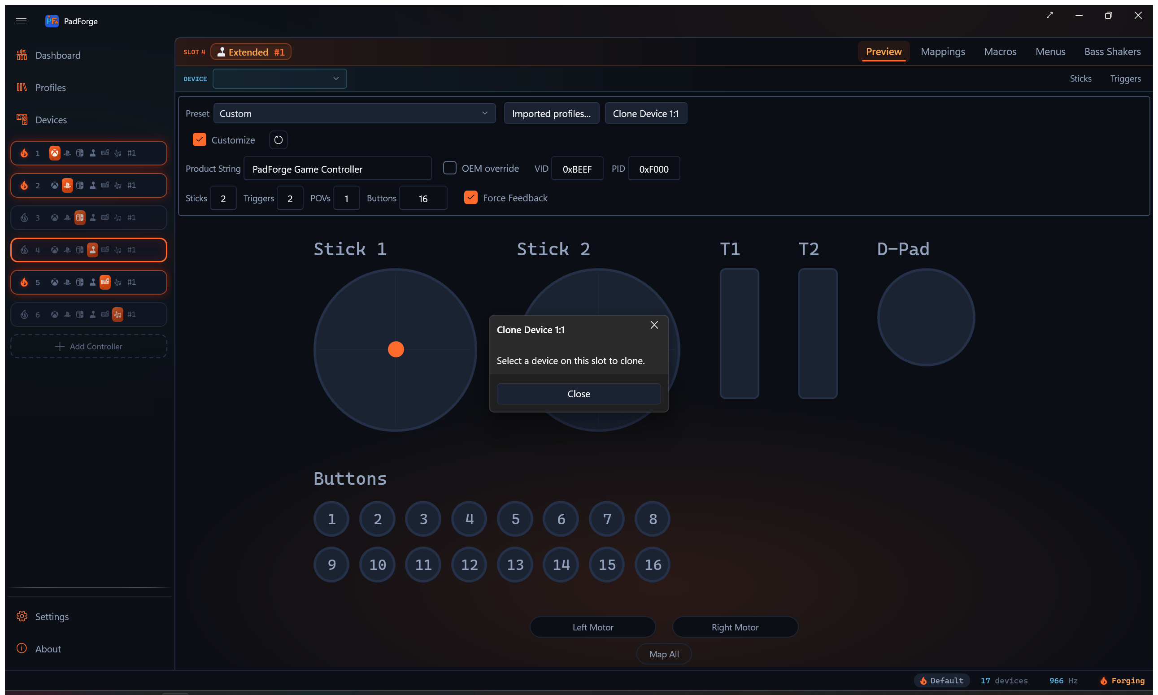Select the PlayStation icon in slot 2
This screenshot has width=1158, height=695.
tap(67, 185)
